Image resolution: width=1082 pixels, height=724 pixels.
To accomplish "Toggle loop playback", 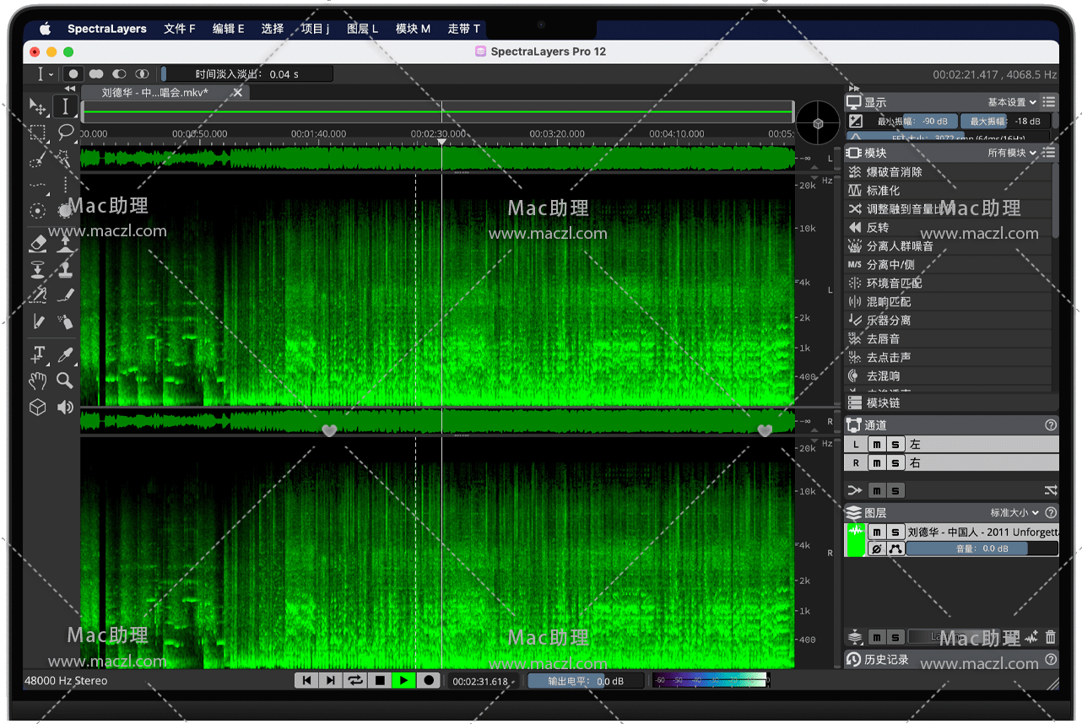I will 355,680.
